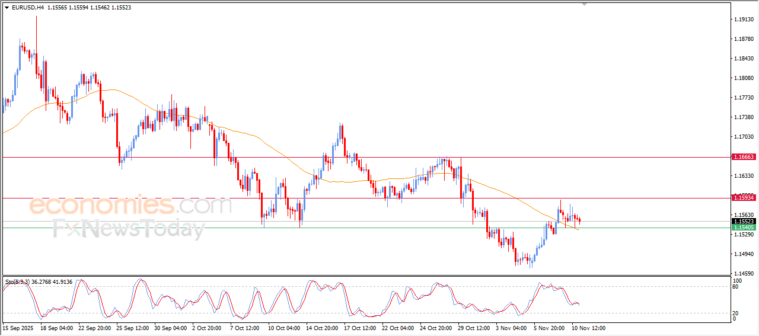Click the 1.19130 price scale value
The width and height of the screenshot is (759, 336).
point(744,20)
